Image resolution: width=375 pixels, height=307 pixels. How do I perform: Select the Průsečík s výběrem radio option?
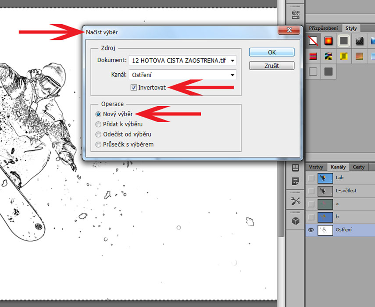(98, 145)
